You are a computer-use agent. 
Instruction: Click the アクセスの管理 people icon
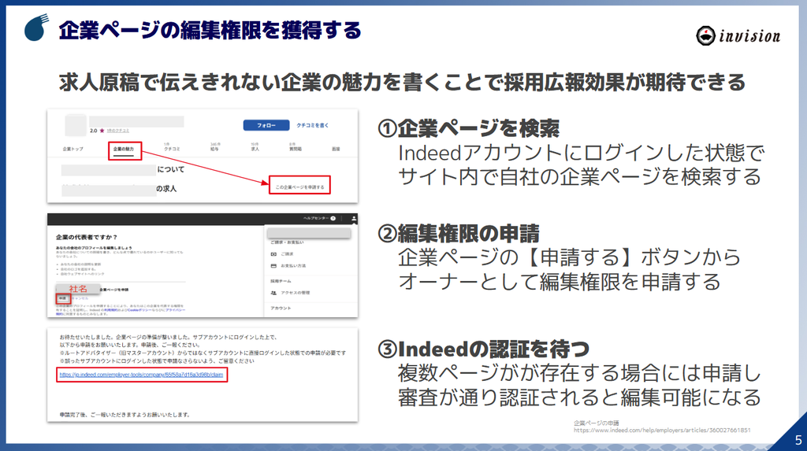pyautogui.click(x=273, y=293)
